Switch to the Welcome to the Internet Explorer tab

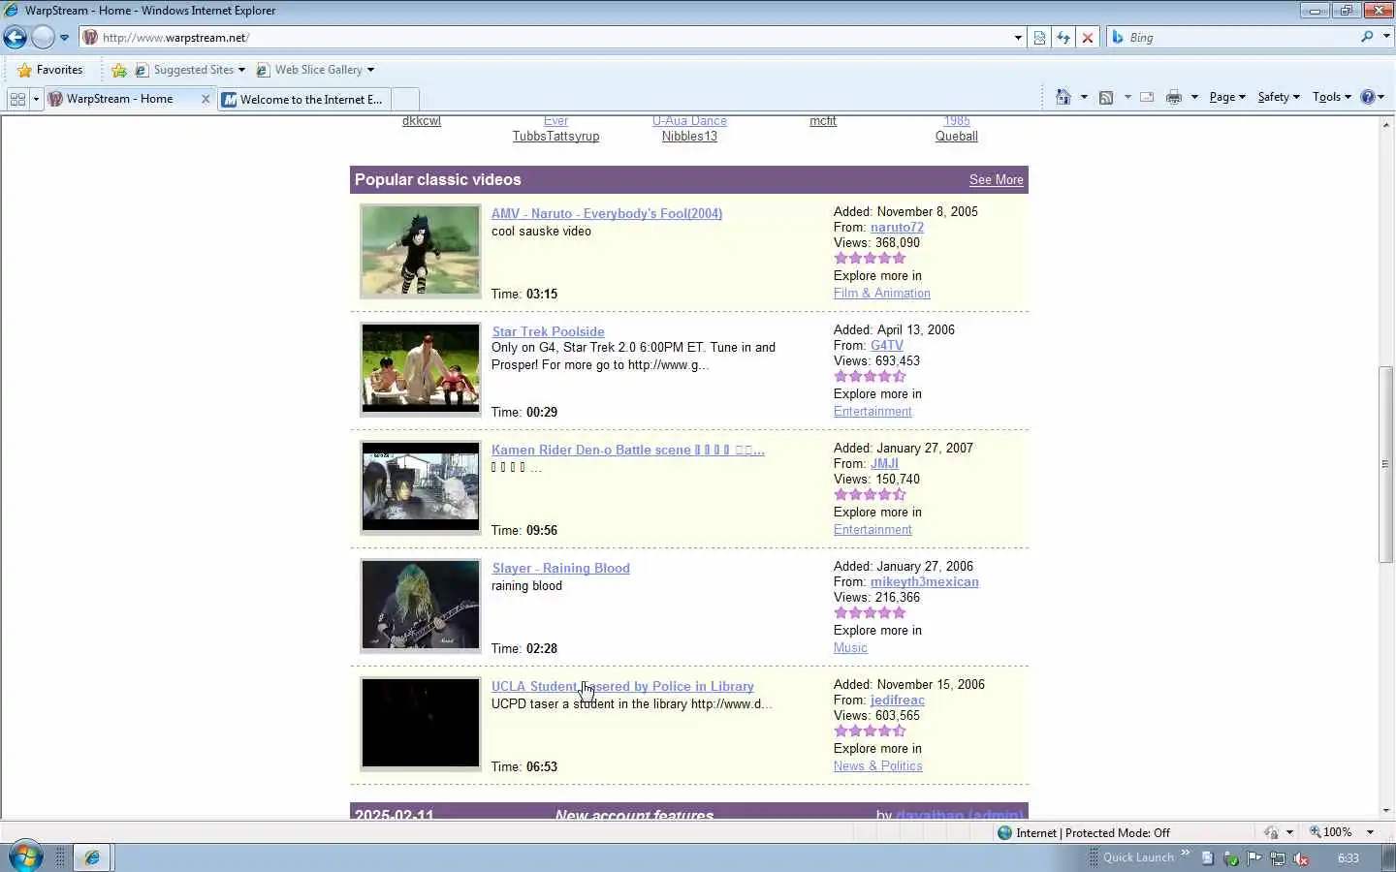[303, 99]
